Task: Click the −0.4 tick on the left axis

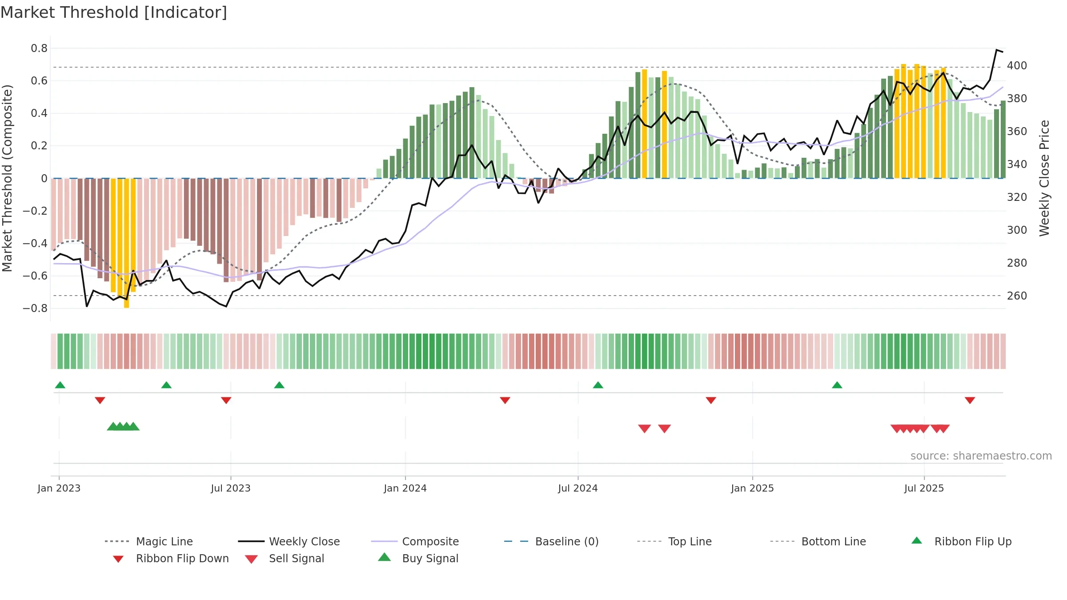Action: click(x=35, y=243)
